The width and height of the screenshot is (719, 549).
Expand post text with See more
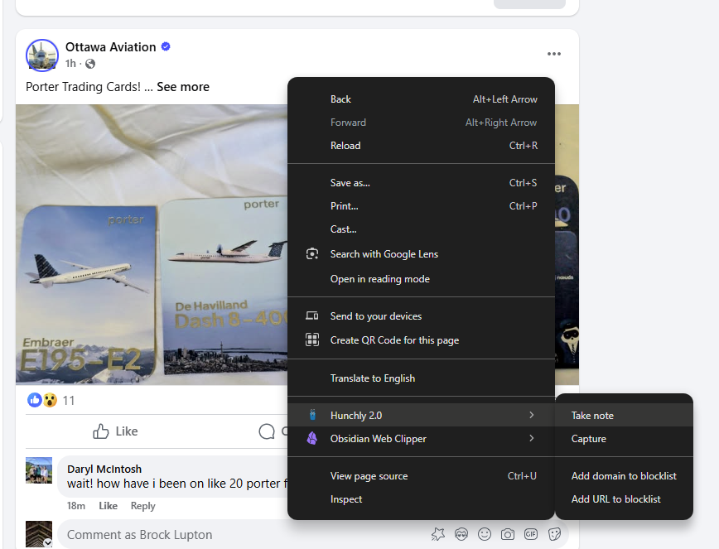(183, 87)
